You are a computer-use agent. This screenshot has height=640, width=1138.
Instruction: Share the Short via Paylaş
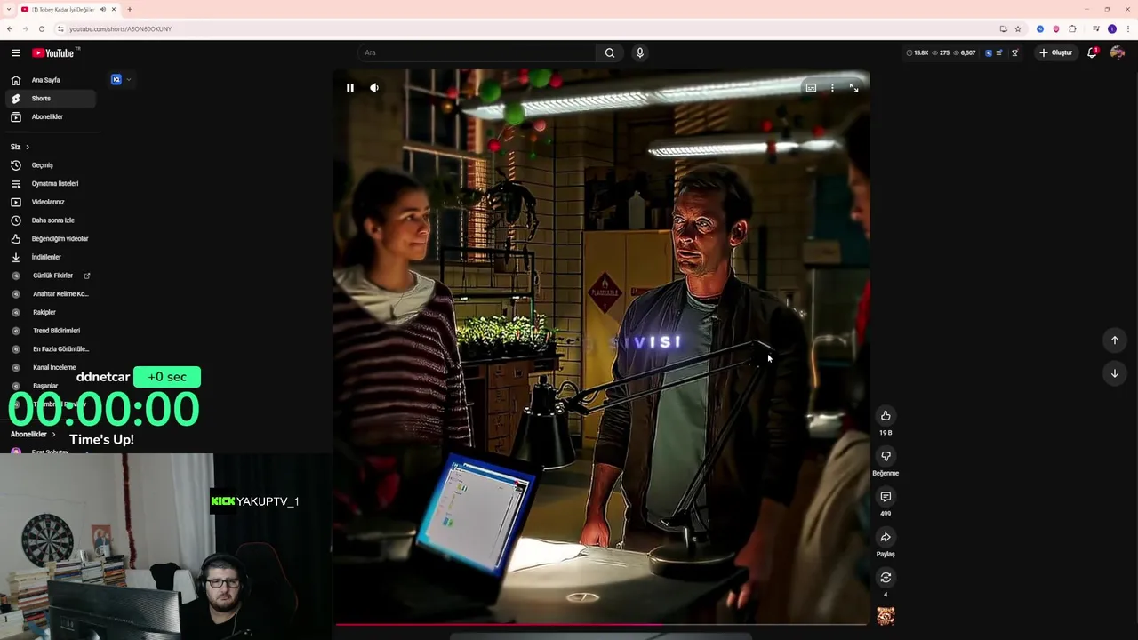[x=886, y=537]
